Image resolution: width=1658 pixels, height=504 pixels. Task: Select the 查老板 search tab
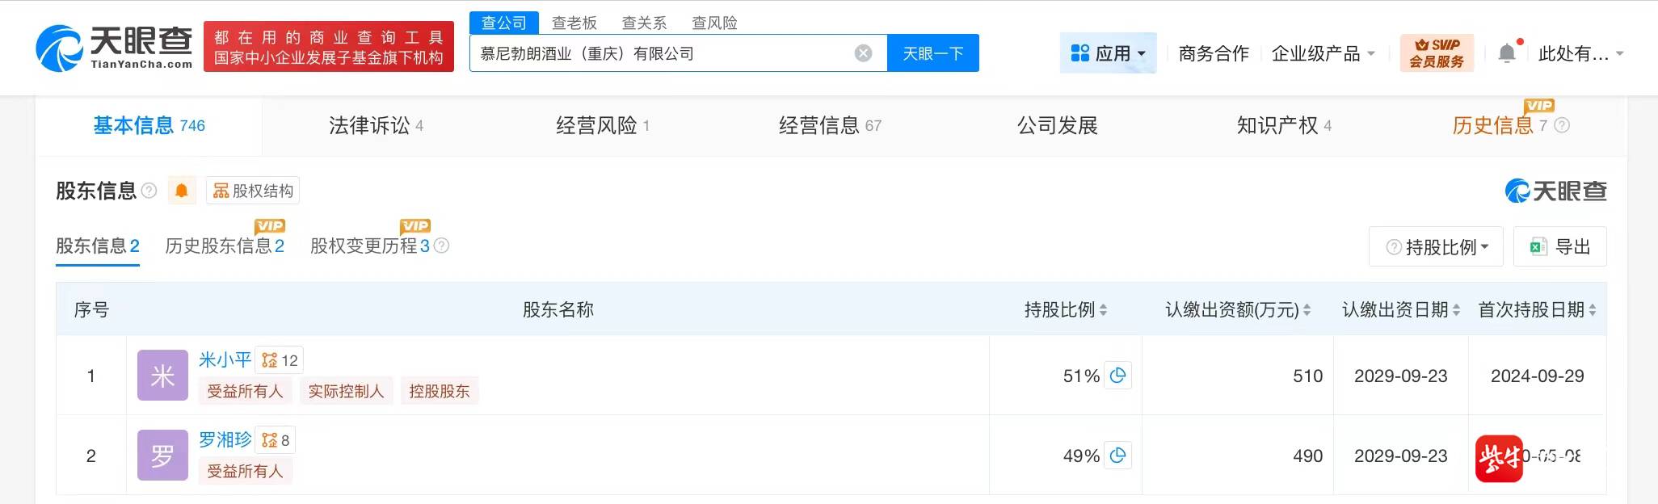(574, 23)
